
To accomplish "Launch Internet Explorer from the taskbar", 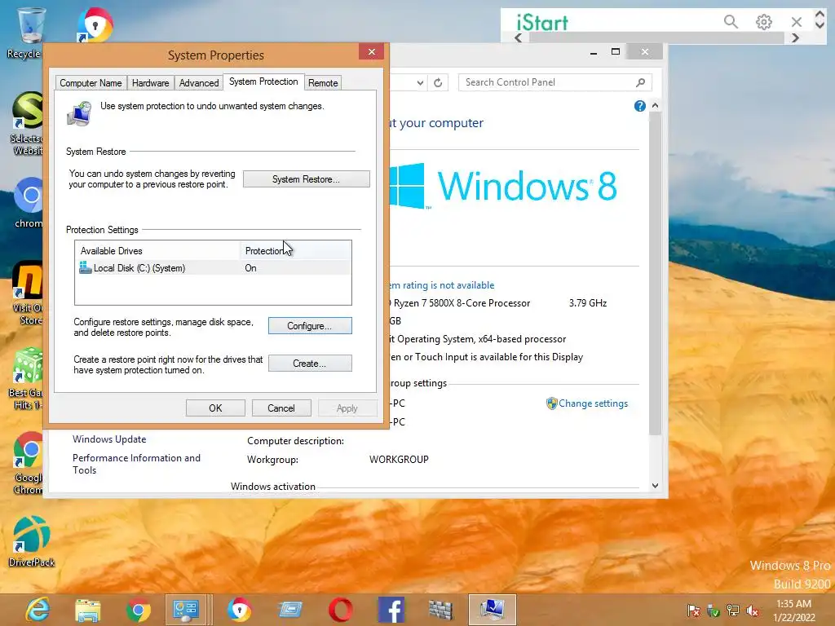I will [x=38, y=610].
